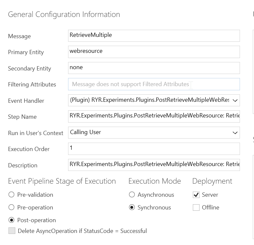Enable the Offline deployment checkbox

196,207
